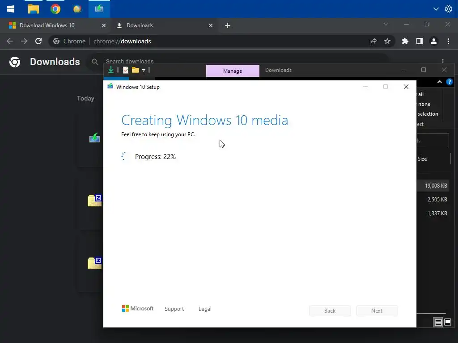This screenshot has height=343, width=458.
Task: Minimize the Windows 10 Setup window
Action: (x=365, y=87)
